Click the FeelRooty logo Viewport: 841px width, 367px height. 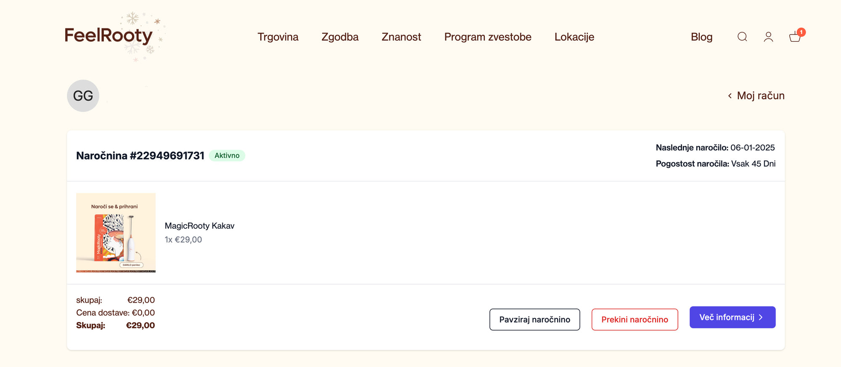pos(108,36)
